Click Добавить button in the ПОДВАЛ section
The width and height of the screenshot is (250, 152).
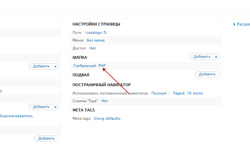pyautogui.click(x=207, y=74)
